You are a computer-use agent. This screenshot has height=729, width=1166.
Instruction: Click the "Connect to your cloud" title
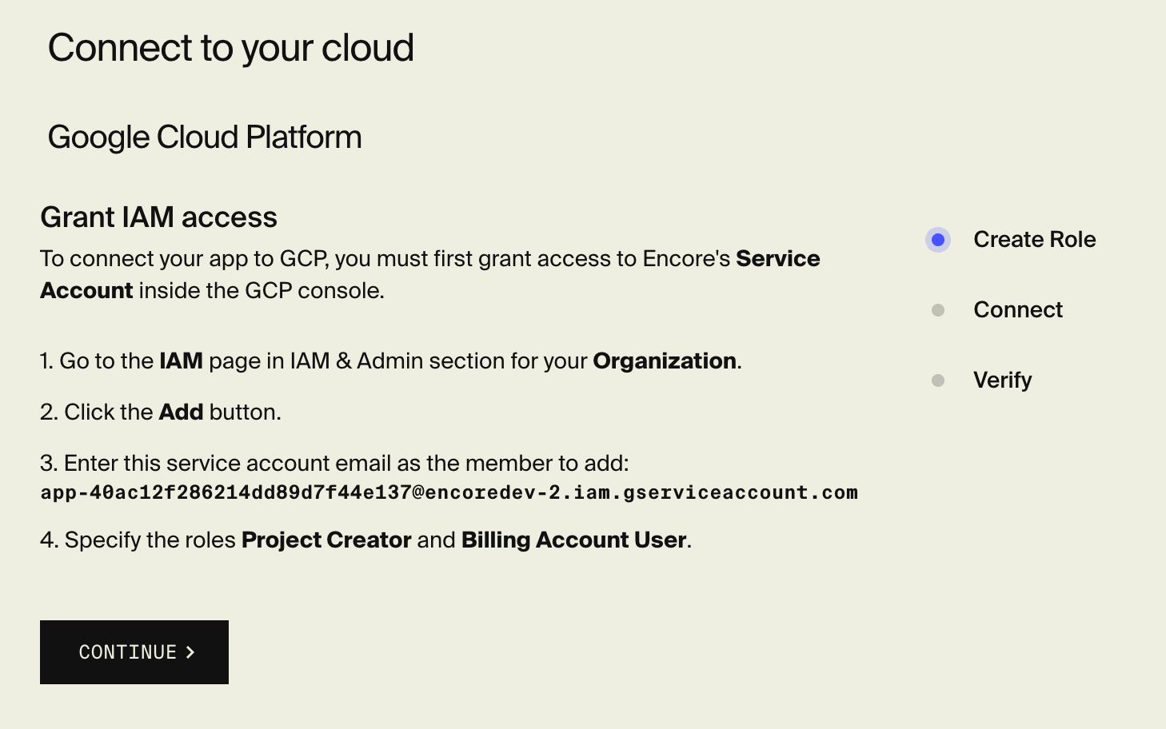pos(231,48)
